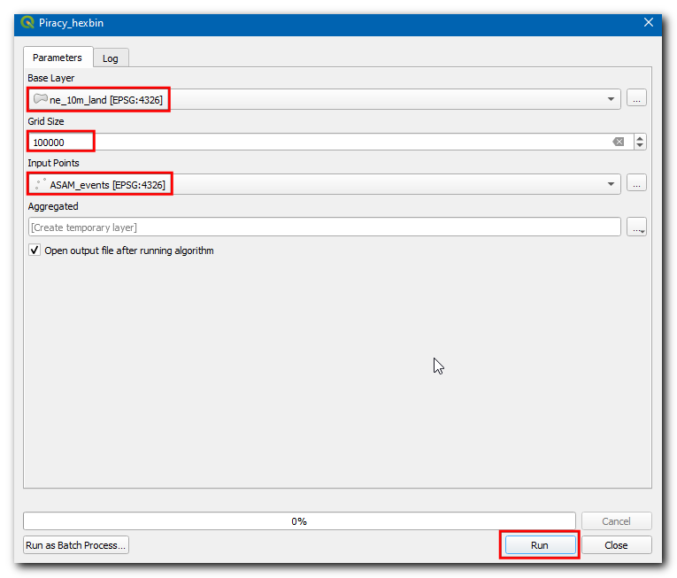Click the Aggregated label
The height and width of the screenshot is (578, 677).
53,206
